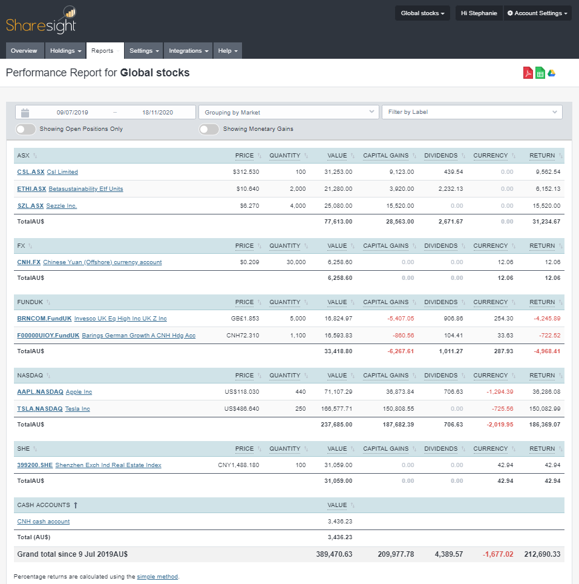This screenshot has width=579, height=584.
Task: Sort ASX table by Price arrows
Action: click(x=260, y=156)
